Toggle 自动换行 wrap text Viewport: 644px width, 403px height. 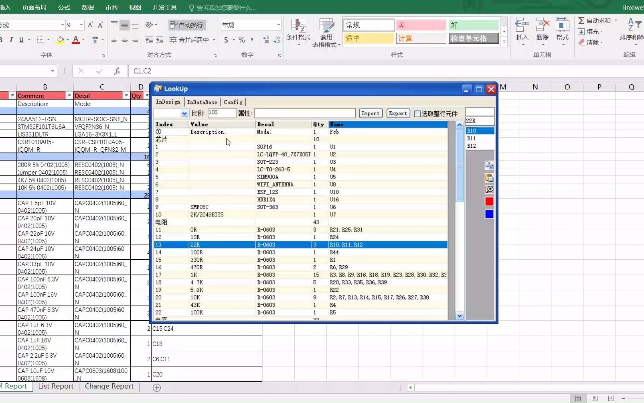point(187,25)
